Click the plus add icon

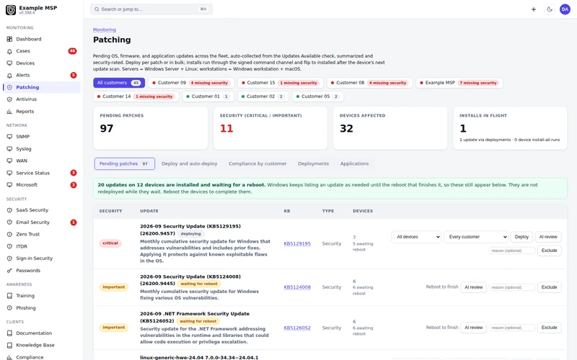click(x=534, y=9)
